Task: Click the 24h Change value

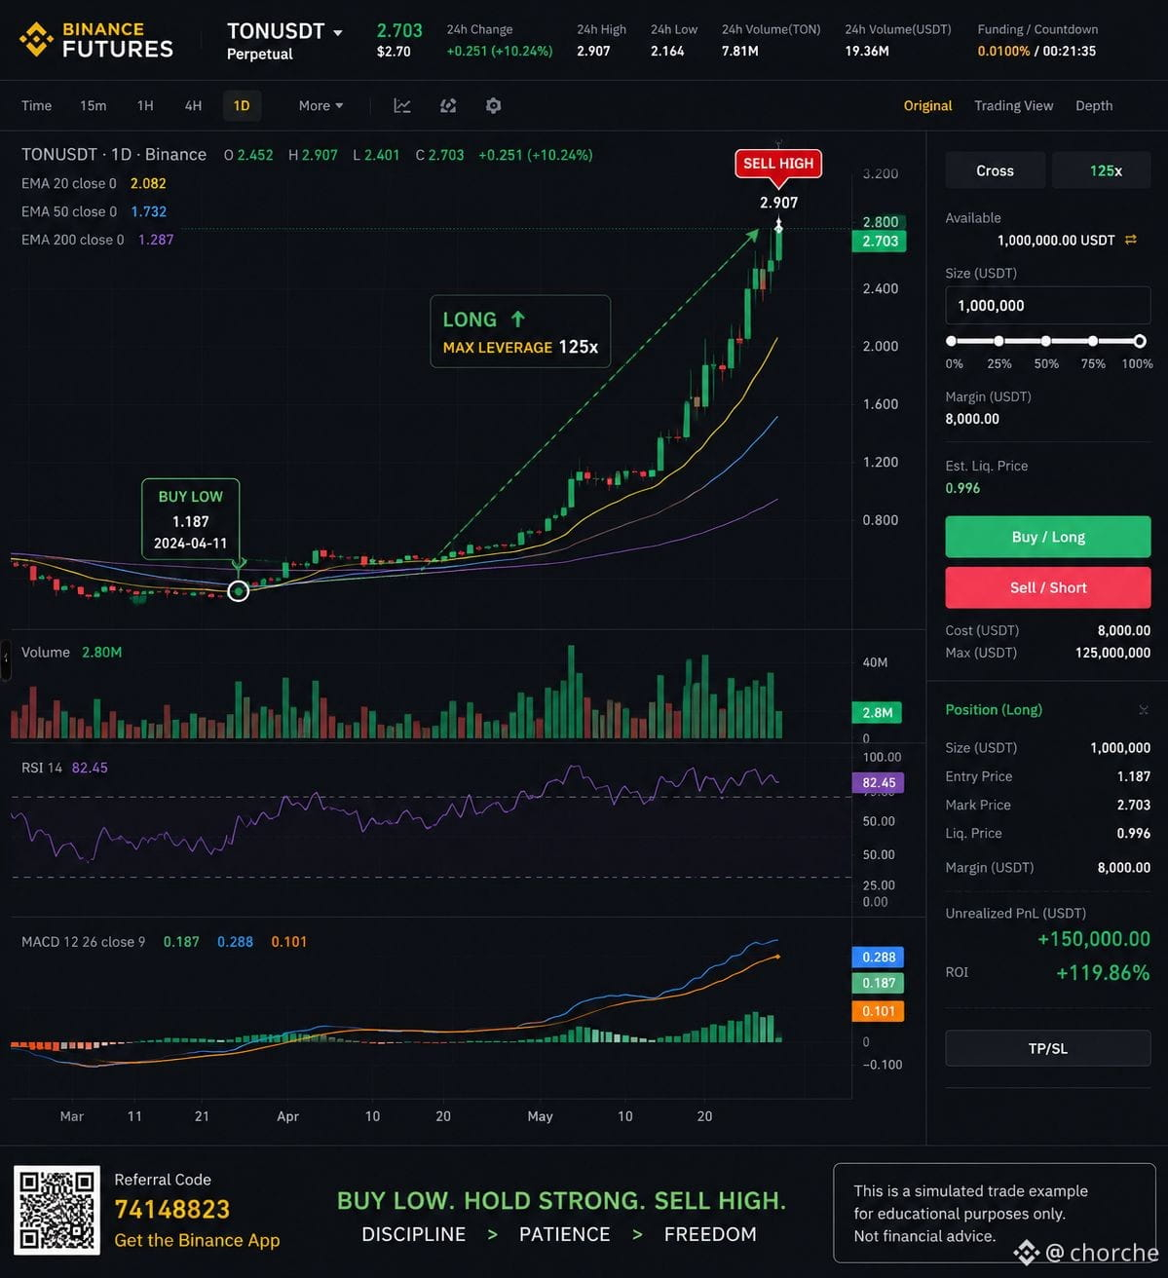Action: pyautogui.click(x=500, y=51)
